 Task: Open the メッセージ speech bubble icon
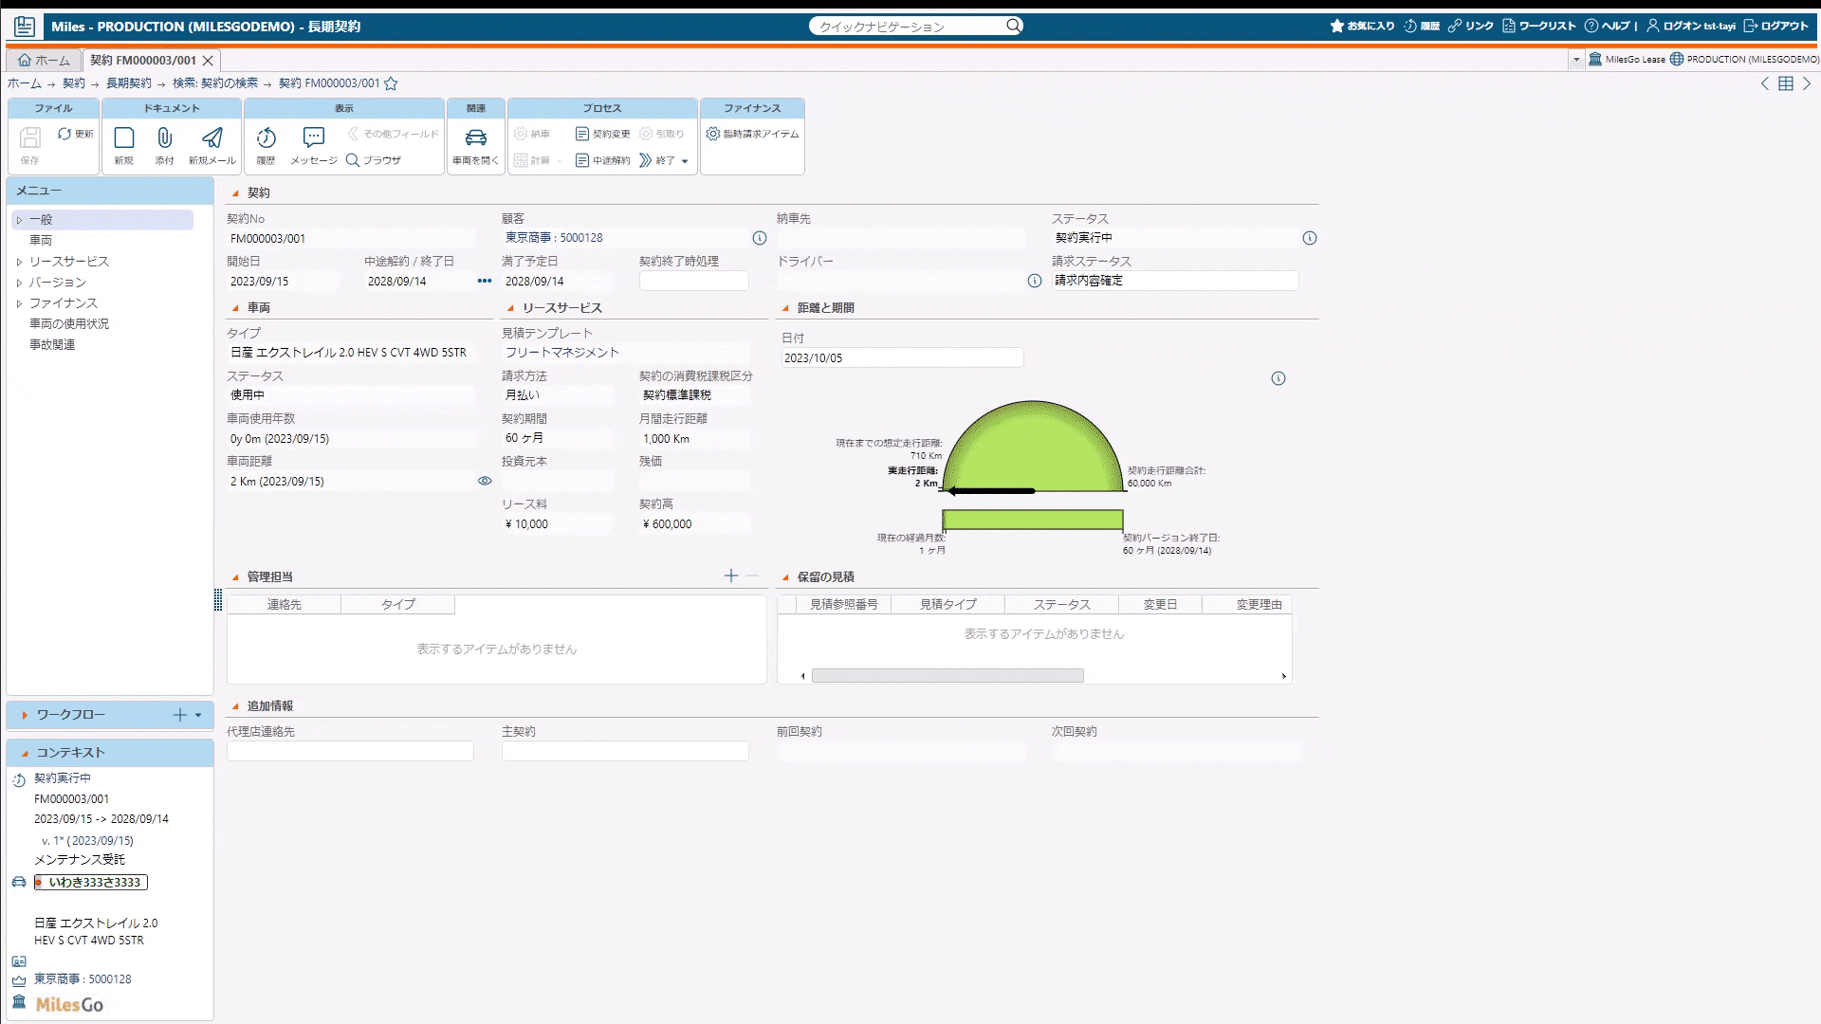[314, 138]
